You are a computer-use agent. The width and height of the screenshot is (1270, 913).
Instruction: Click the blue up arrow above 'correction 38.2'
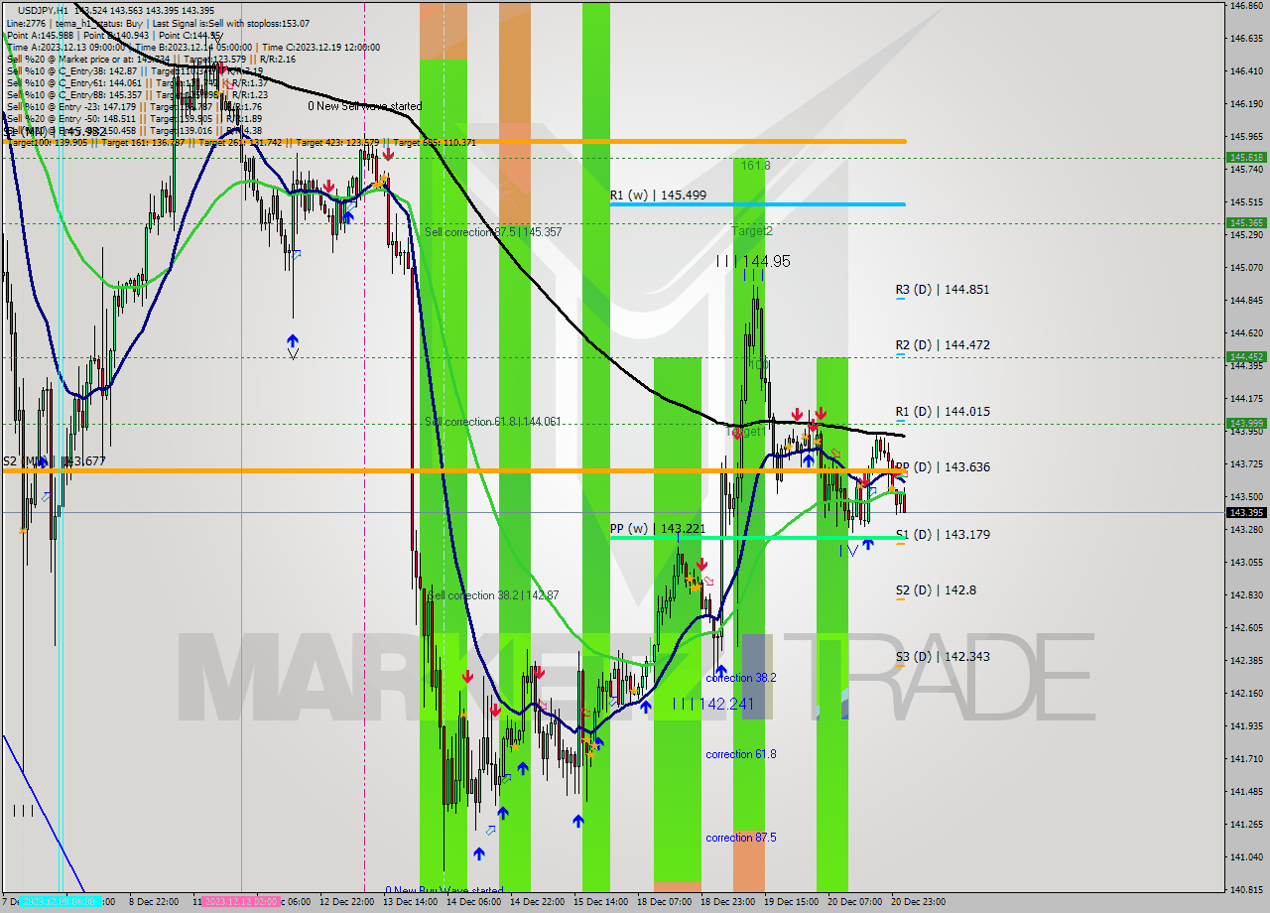click(720, 671)
